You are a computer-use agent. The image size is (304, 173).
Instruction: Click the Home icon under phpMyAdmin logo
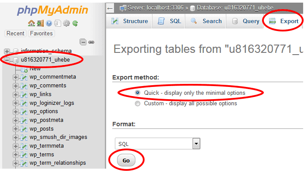[31, 23]
